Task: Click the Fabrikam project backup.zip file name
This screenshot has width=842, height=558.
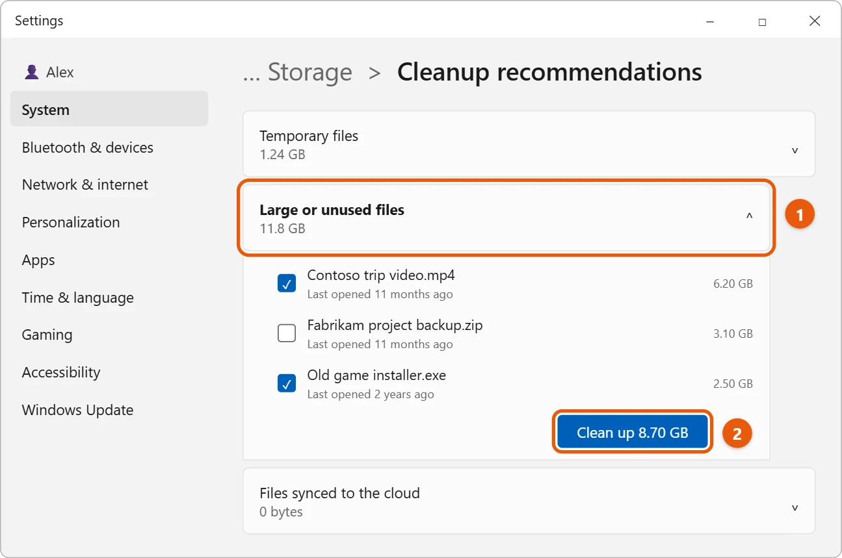Action: (395, 325)
